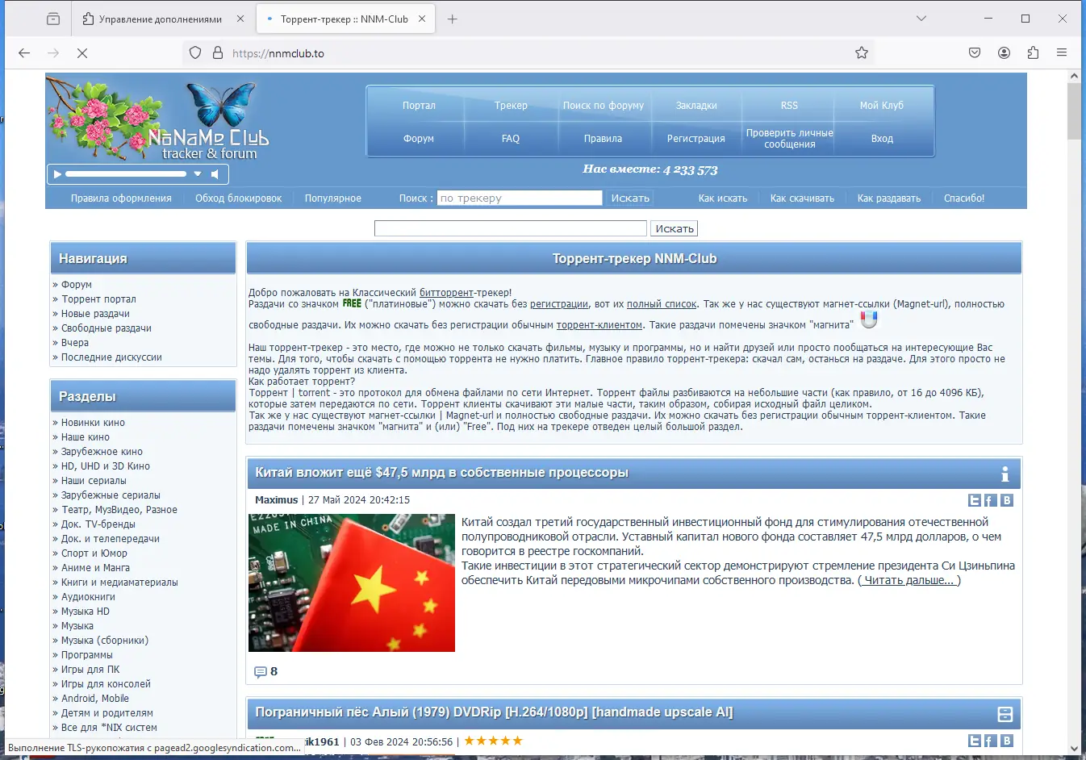
Task: Mute the radio player speaker icon
Action: coord(215,174)
